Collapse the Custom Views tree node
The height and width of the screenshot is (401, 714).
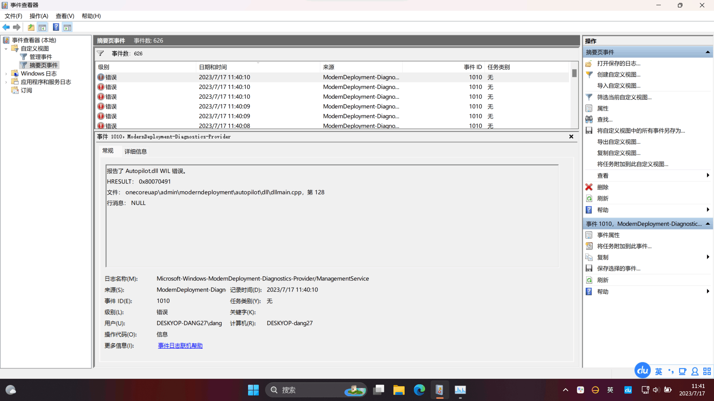pos(6,49)
